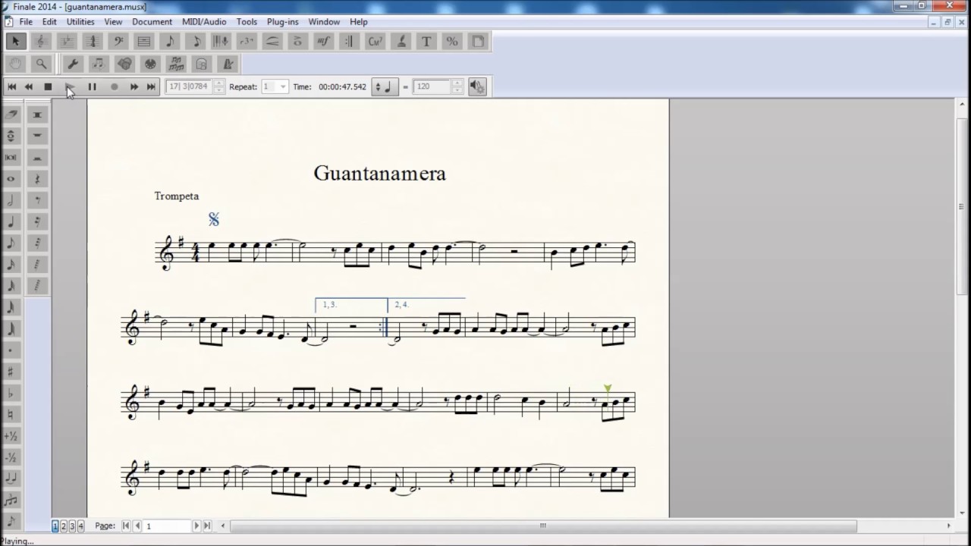Select raise half step +½ tool
Viewport: 971px width, 546px height.
[x=11, y=436]
